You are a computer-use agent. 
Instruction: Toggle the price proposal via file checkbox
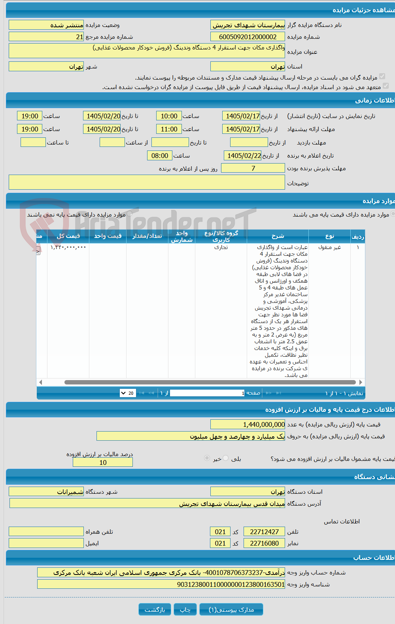pyautogui.click(x=386, y=86)
